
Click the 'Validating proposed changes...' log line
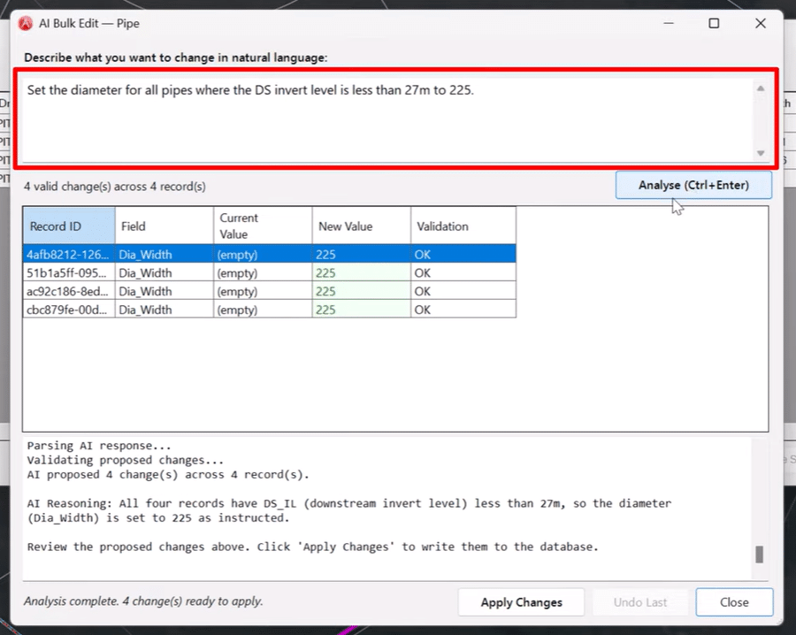[126, 460]
